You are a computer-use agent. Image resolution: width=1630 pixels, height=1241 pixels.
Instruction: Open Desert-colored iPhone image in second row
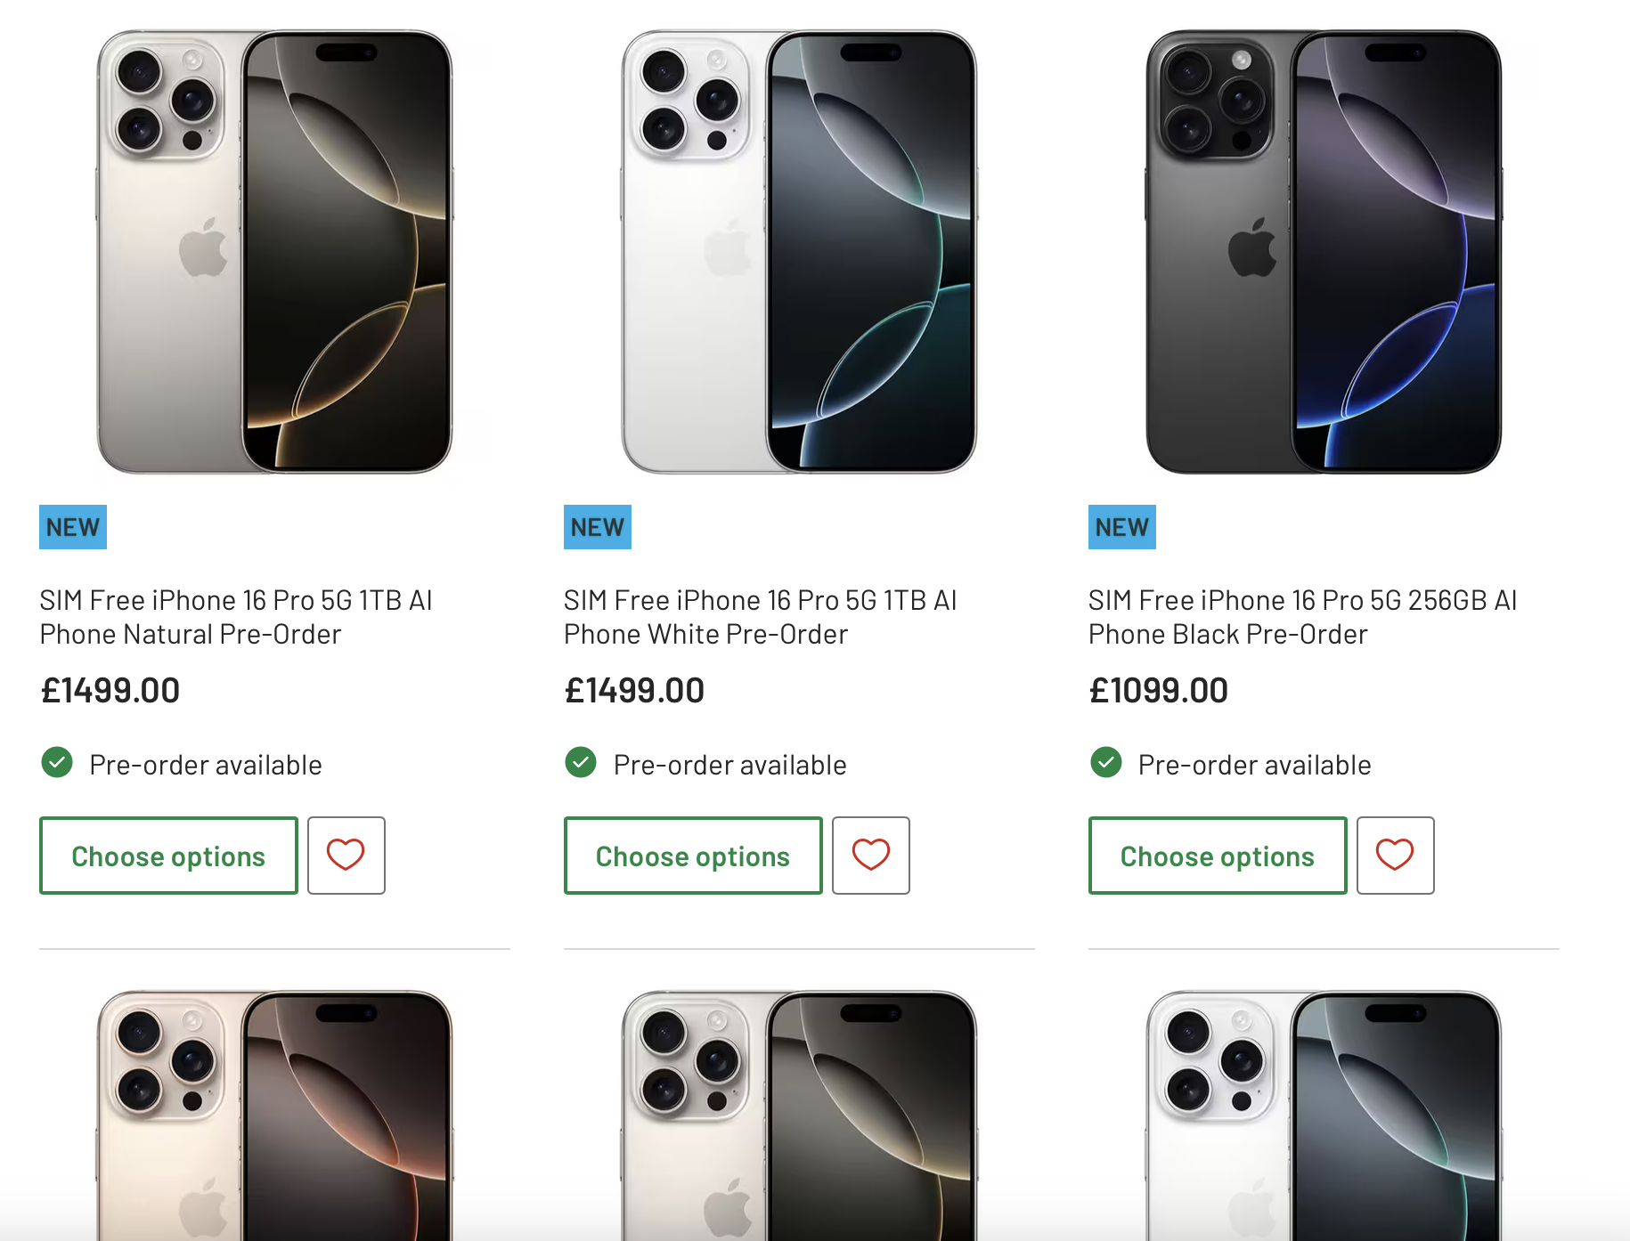[274, 1113]
